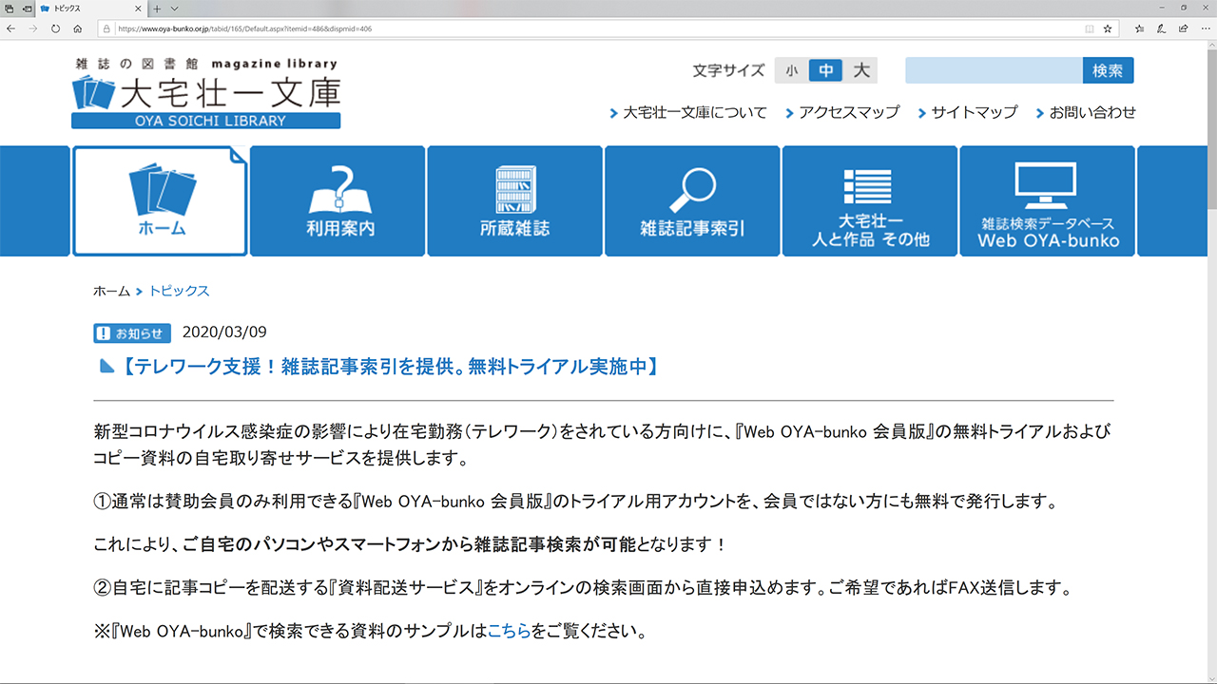Select the 雑誌記事索引 navigation tile

coord(692,200)
